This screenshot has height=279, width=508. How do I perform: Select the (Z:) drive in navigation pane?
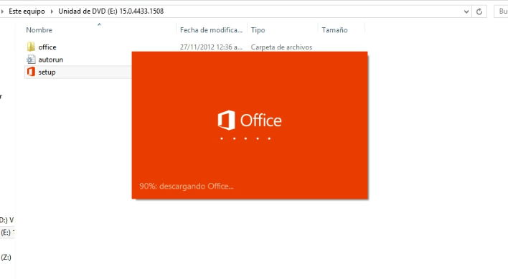click(x=6, y=257)
